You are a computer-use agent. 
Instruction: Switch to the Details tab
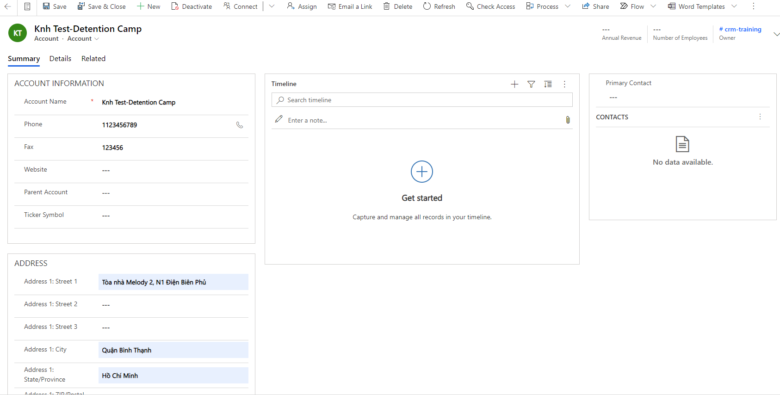(60, 59)
